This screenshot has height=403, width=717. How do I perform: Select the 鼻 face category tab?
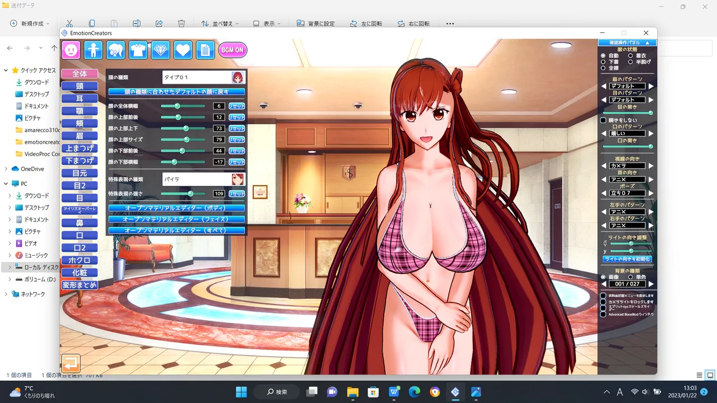coord(80,223)
